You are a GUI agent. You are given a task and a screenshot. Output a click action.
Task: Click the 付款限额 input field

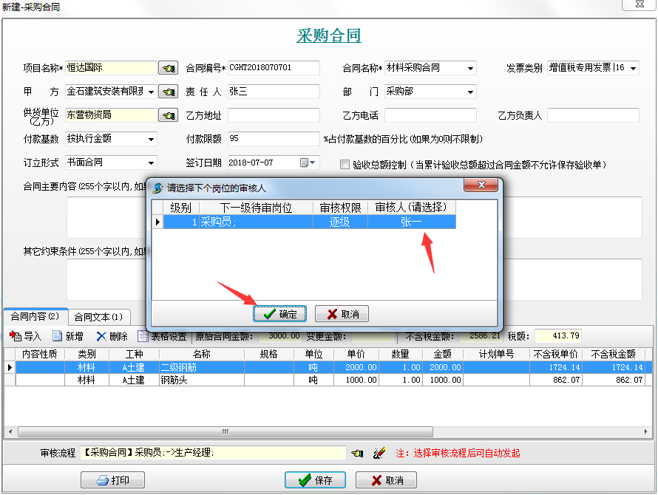coord(274,139)
